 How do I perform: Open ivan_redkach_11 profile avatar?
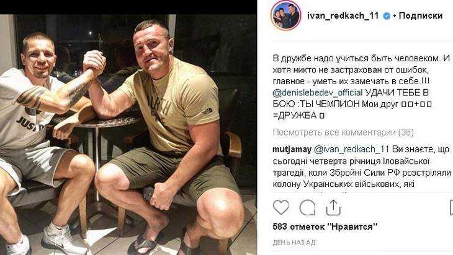pyautogui.click(x=285, y=15)
